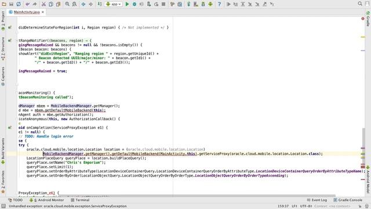Undo the last edit
The image size is (371, 209).
tap(27, 4)
